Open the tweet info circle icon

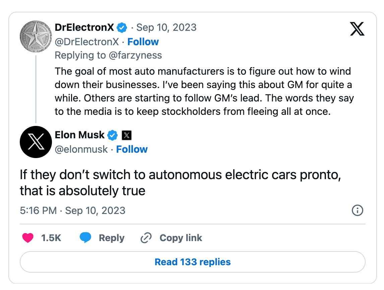click(x=358, y=211)
